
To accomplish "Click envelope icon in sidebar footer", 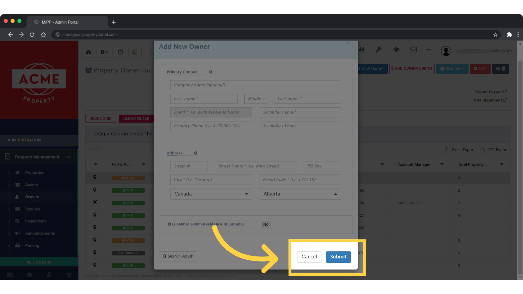I will tap(10, 275).
